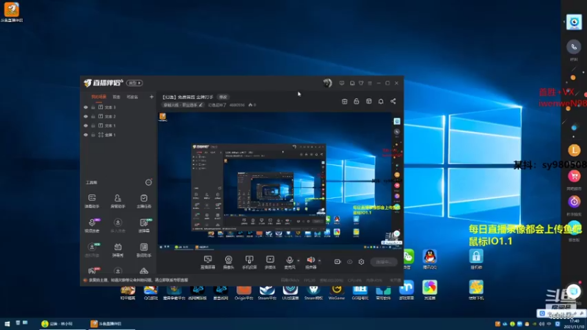Toggle visibility of the 文本 1 layer
Viewport: 587px width, 330px height.
[86, 125]
